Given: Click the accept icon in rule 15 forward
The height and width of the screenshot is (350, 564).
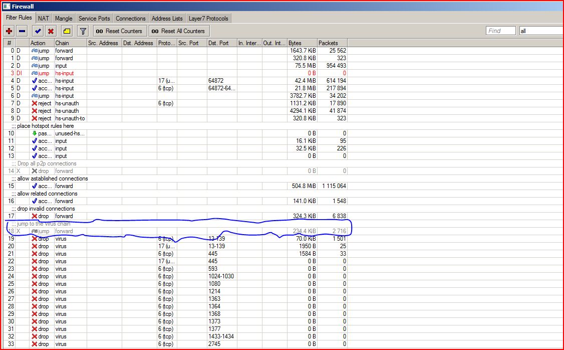Looking at the screenshot, I should 35,186.
